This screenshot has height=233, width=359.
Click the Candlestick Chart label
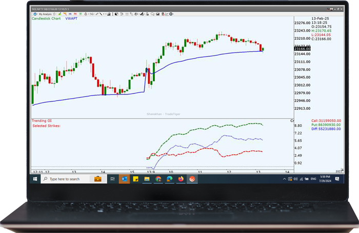[x=46, y=18]
